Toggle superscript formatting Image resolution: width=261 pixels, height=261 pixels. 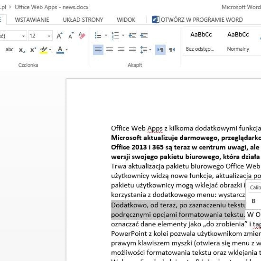(33, 50)
